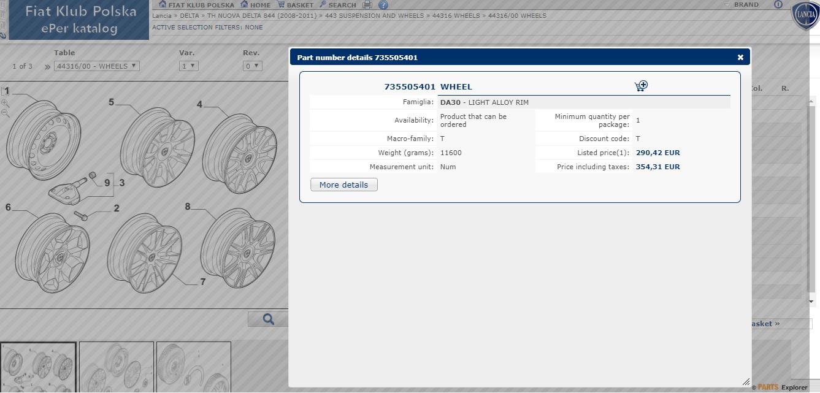Click callout number 1 on the diagram
Viewport: 820px width, 393px height.
(7, 91)
